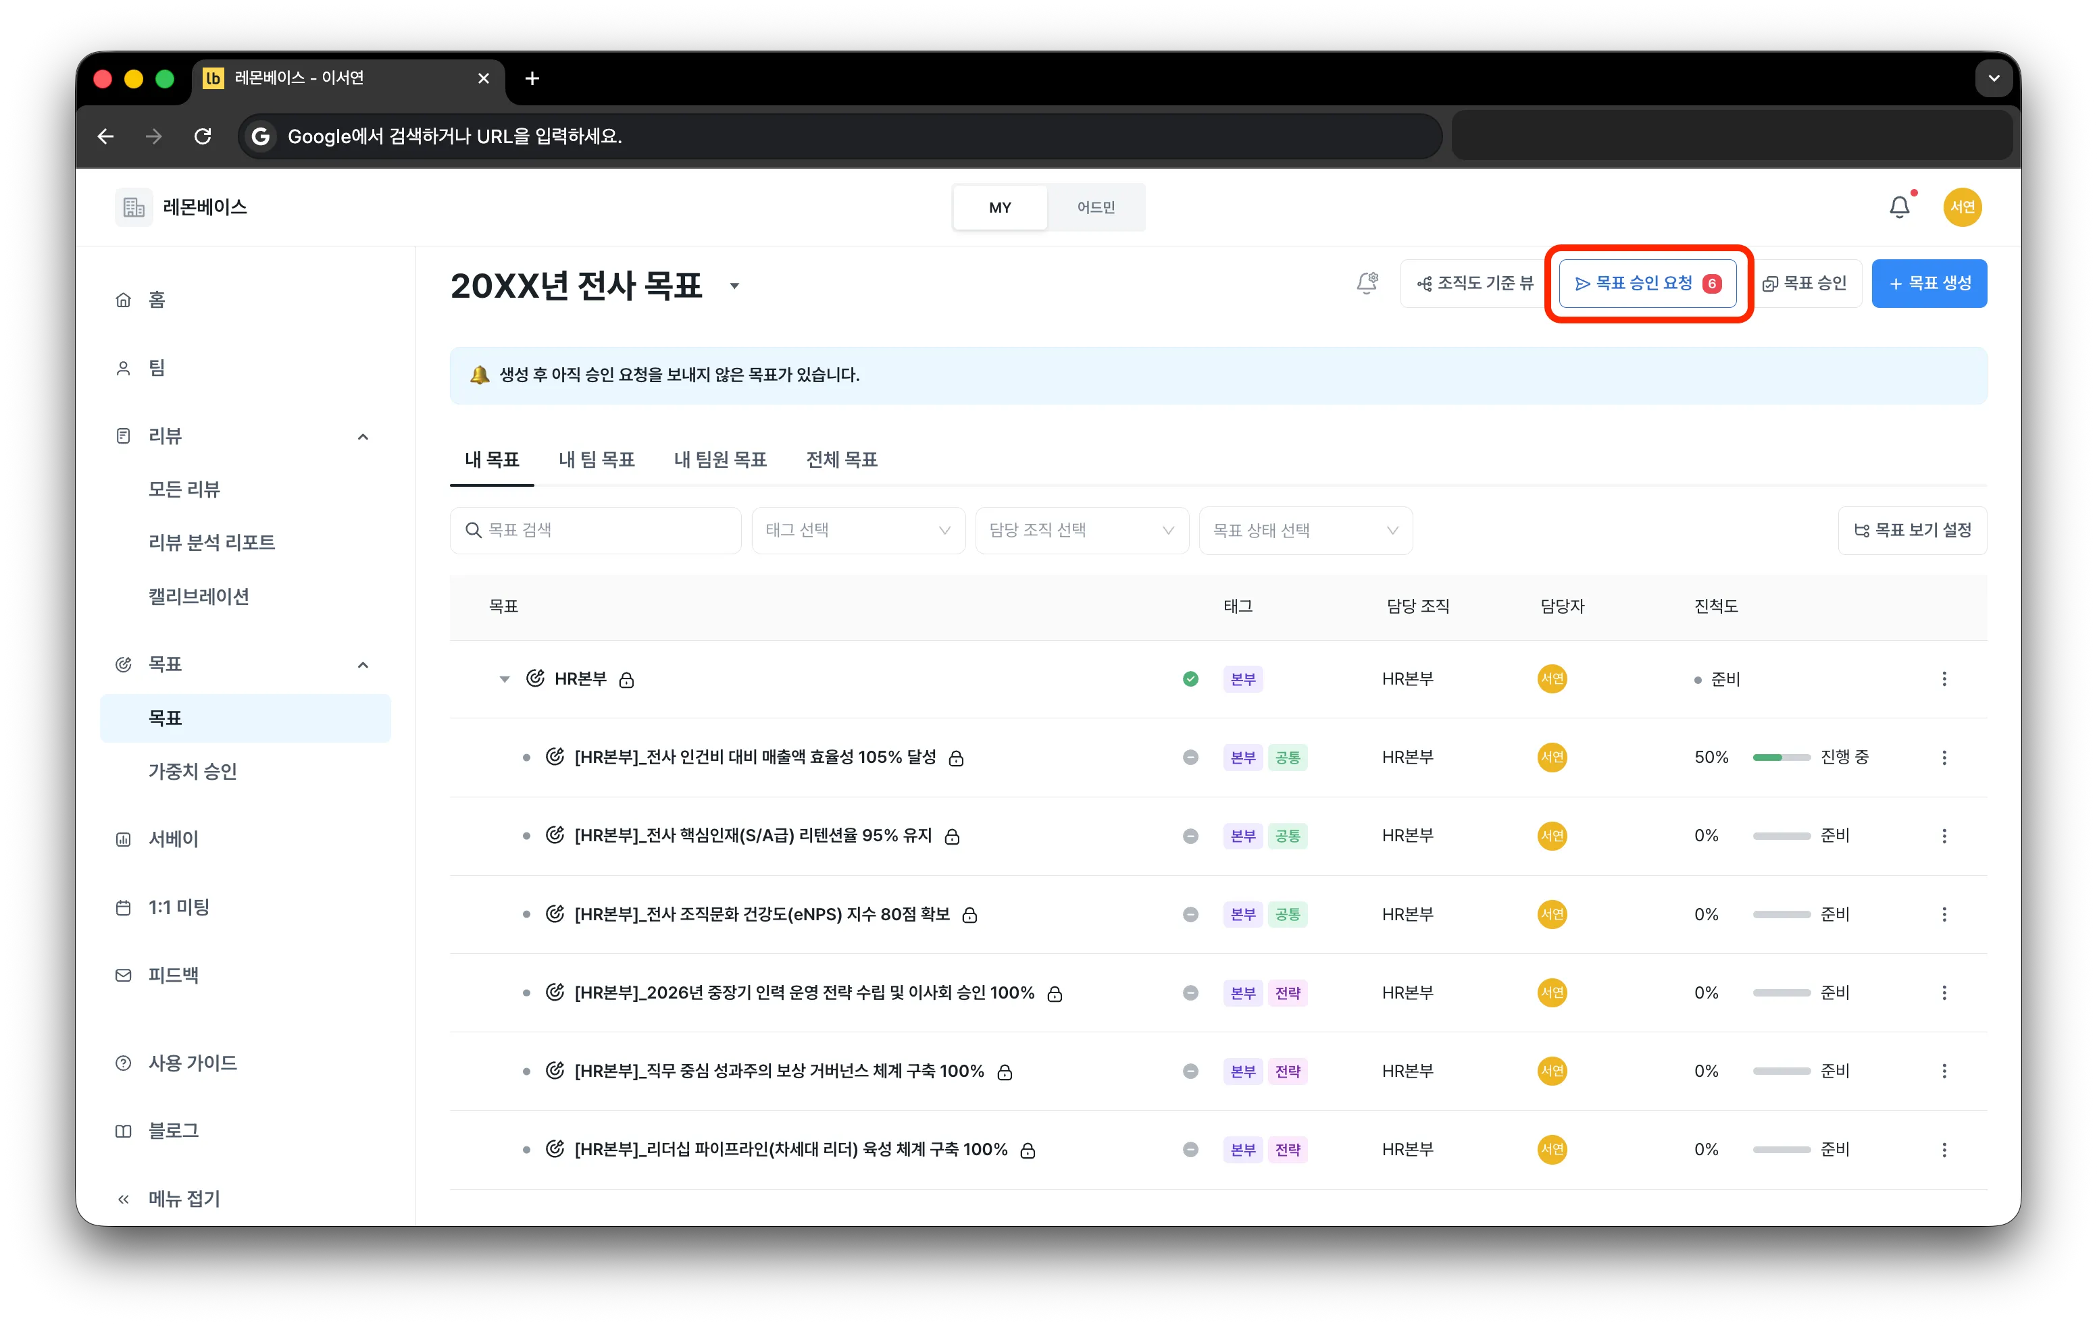
Task: Switch to 전체 목표 tab
Action: click(x=841, y=459)
